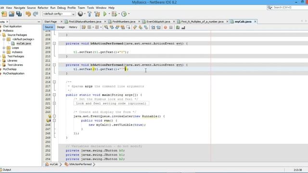The height and width of the screenshot is (173, 308).
Task: Open the Navigate menu
Action: pos(19,8)
